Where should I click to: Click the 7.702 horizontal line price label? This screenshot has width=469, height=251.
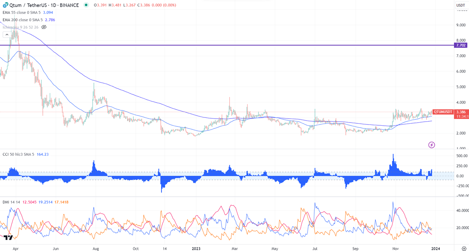click(461, 45)
